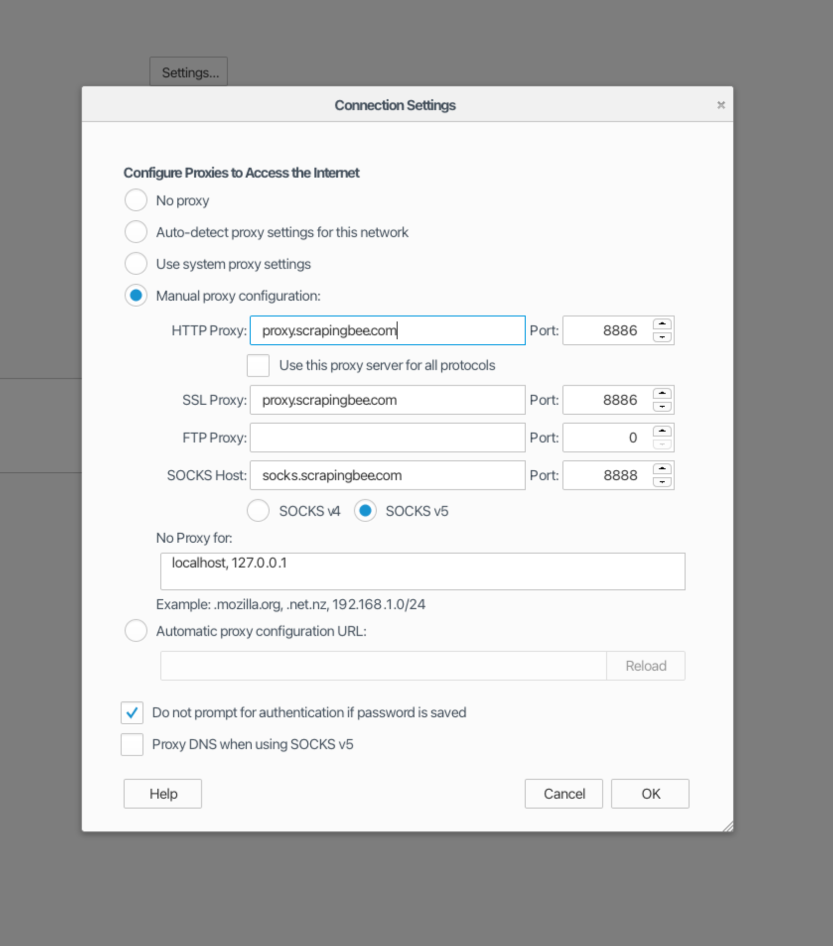Enable Use this proxy server for all protocols
Screen dimensions: 833x946
click(258, 366)
